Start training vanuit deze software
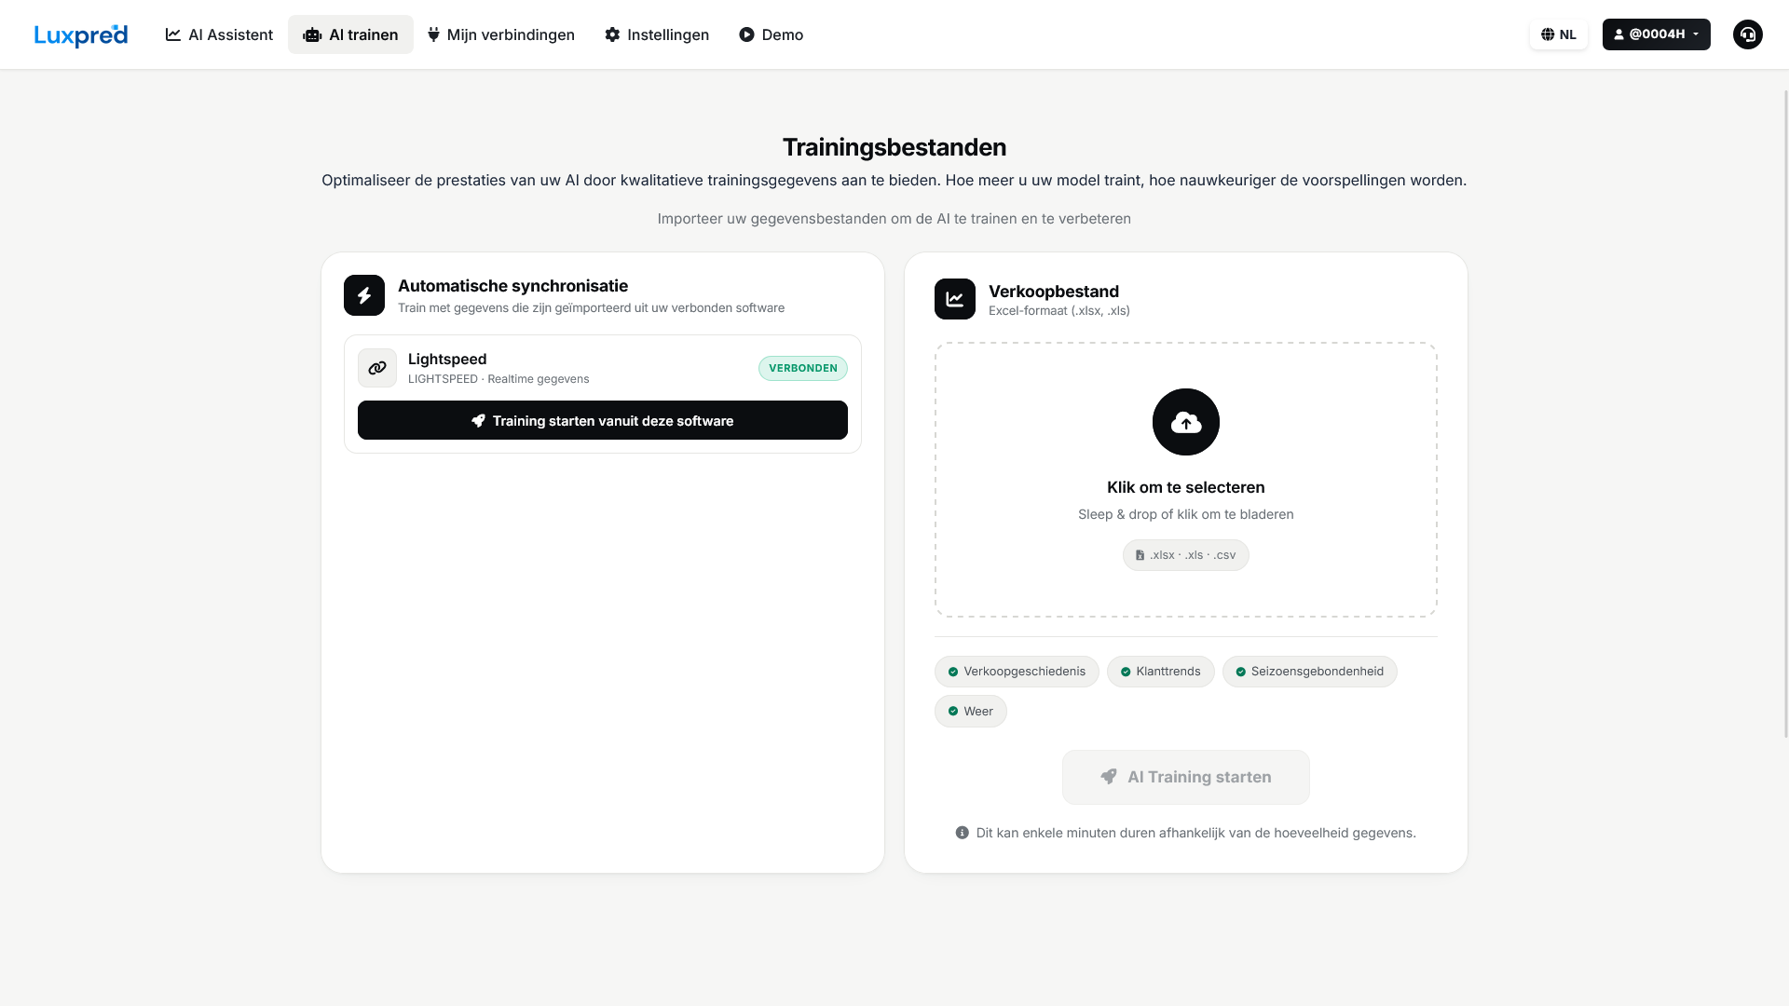Screen dimensions: 1789x1006 click(x=603, y=421)
